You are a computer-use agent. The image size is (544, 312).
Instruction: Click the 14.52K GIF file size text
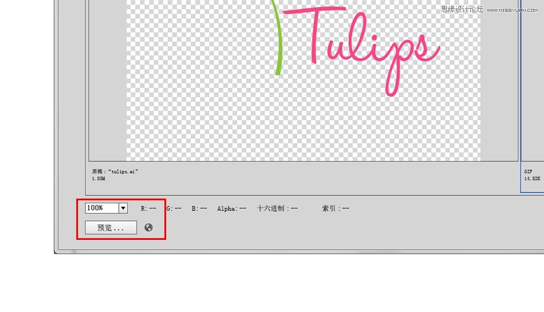532,178
